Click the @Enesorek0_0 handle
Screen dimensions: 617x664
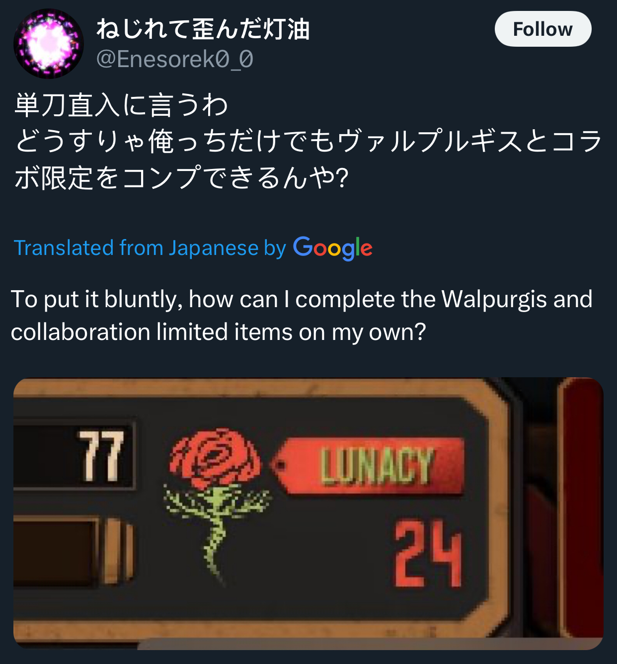175,60
